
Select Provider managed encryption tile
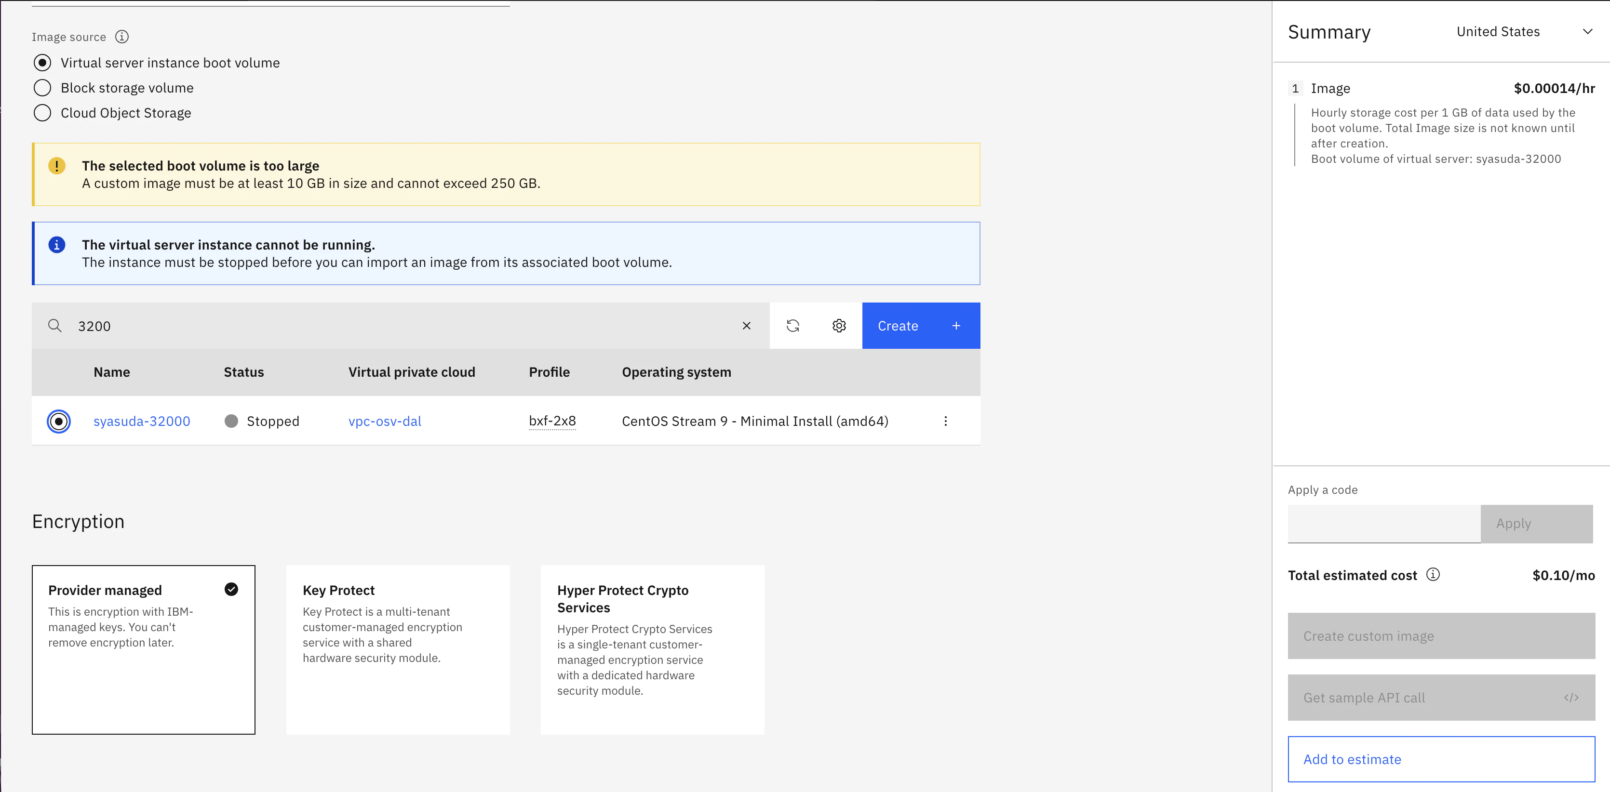pyautogui.click(x=144, y=649)
